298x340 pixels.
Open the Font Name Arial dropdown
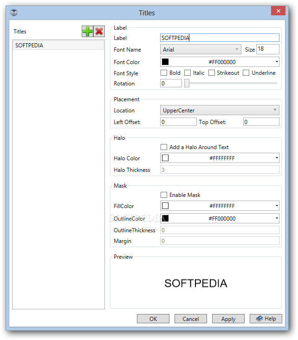[201, 49]
